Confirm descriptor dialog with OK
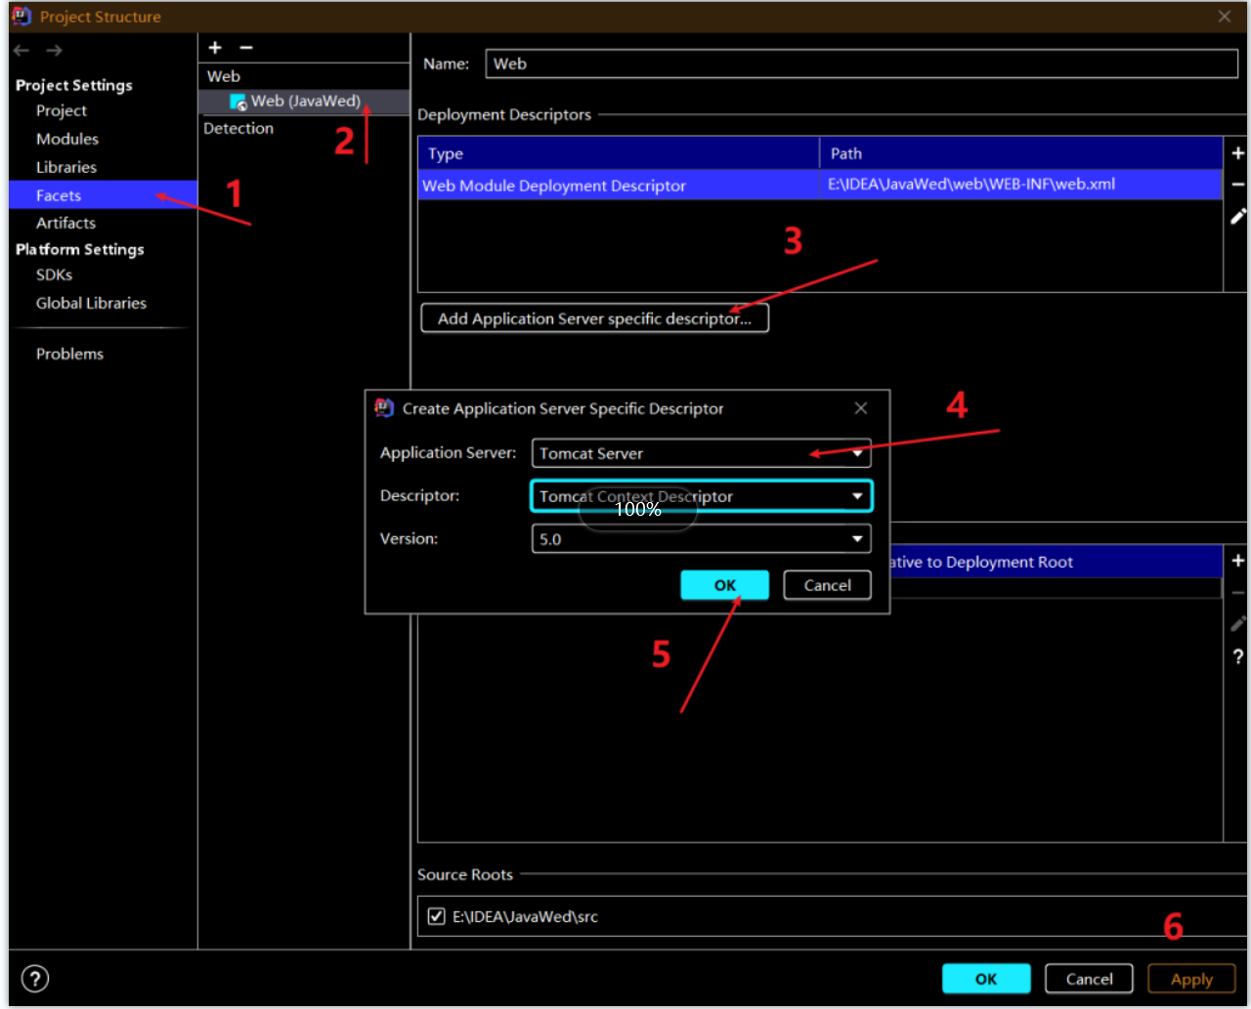 [724, 585]
